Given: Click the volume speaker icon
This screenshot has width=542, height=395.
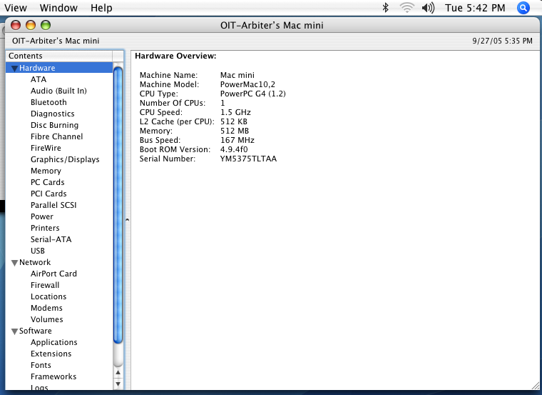Looking at the screenshot, I should point(428,8).
